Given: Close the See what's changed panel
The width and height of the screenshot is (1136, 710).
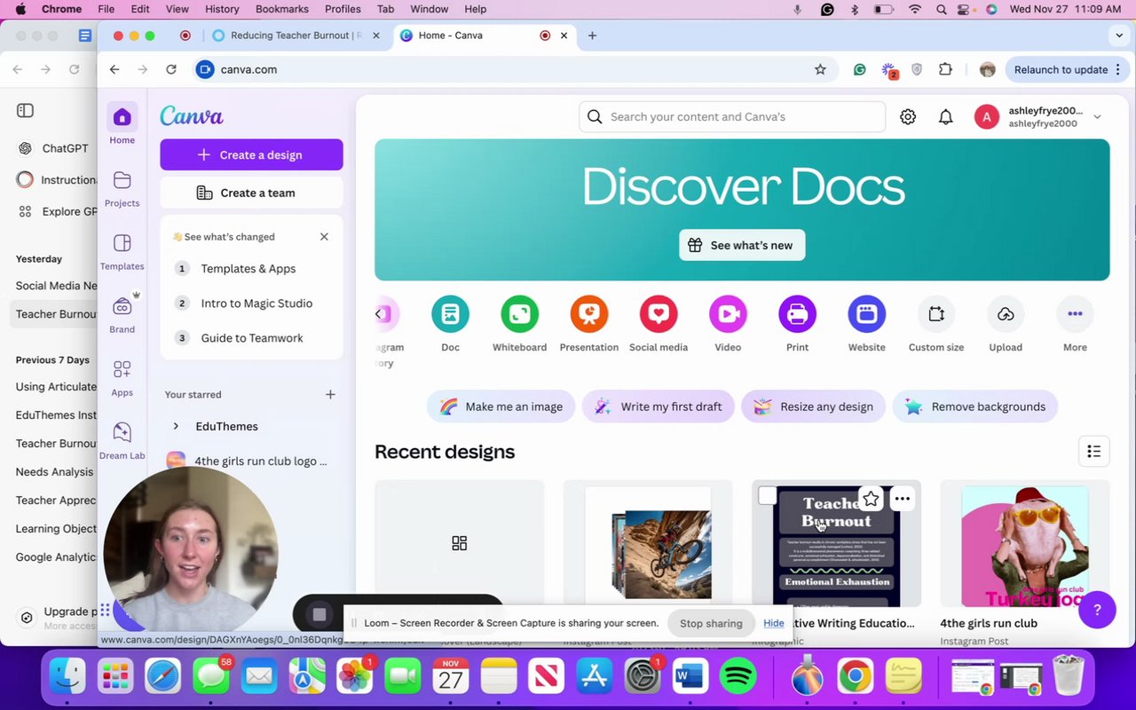Looking at the screenshot, I should (324, 237).
